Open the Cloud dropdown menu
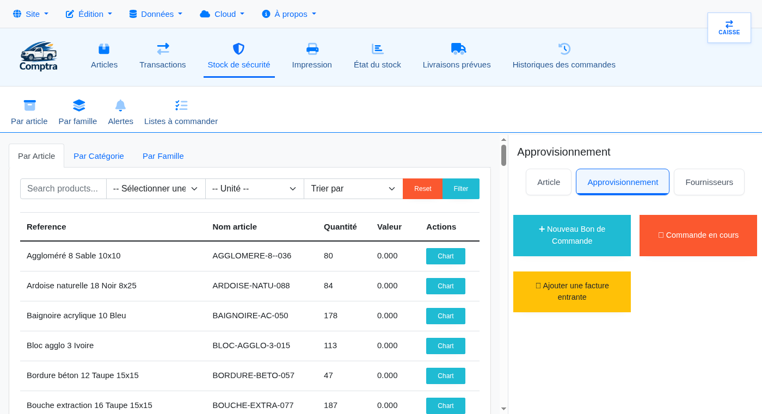The image size is (762, 414). pyautogui.click(x=222, y=14)
